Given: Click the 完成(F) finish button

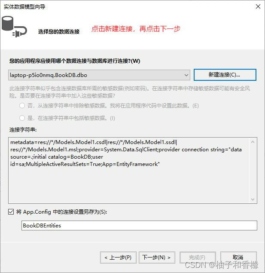Looking at the screenshot, I should 198,258.
